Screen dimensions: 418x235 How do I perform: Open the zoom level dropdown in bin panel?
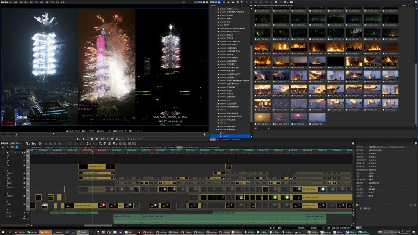404,6
